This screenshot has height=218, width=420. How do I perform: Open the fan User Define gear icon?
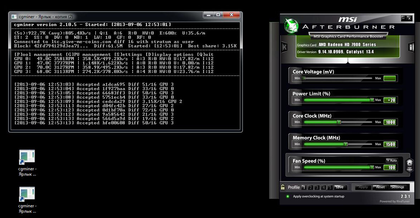[410, 165]
